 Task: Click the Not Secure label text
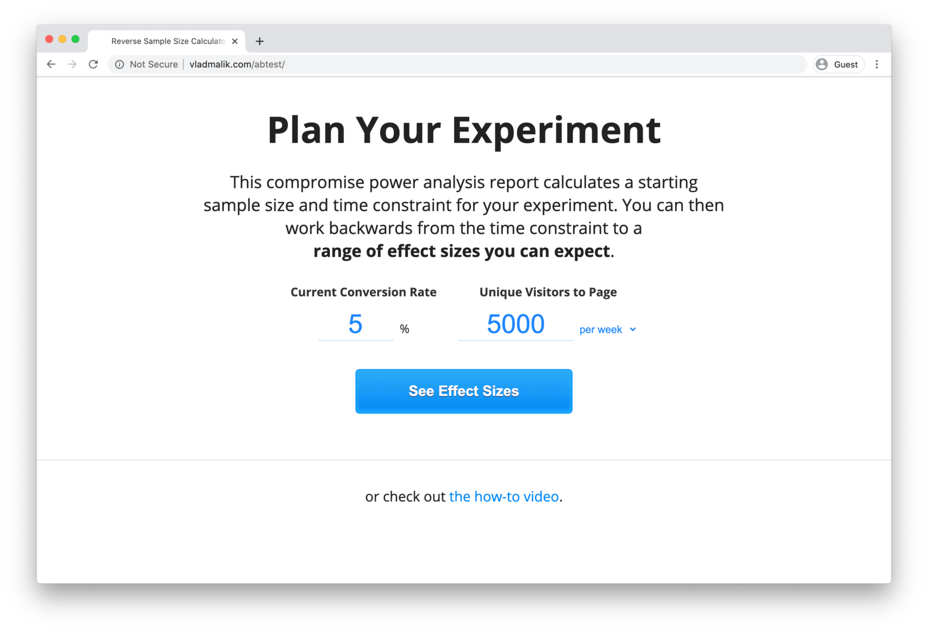coord(154,64)
